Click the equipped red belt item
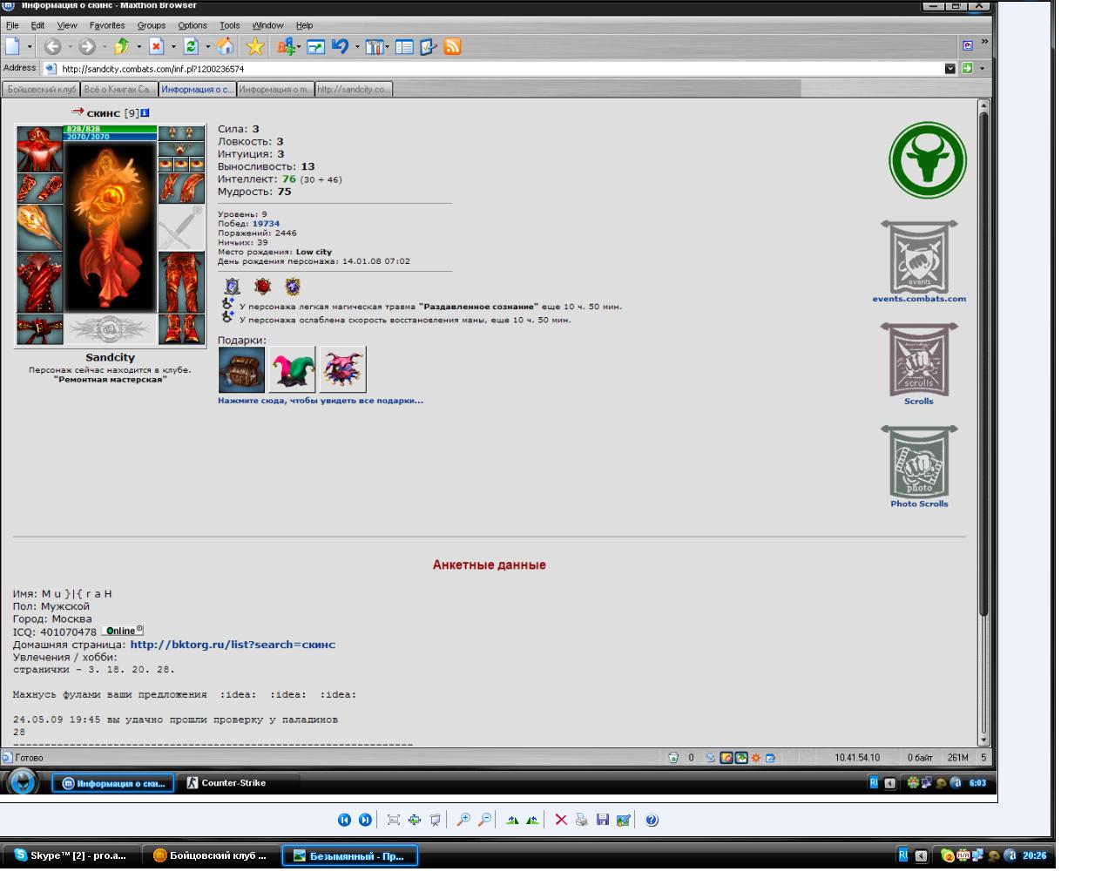The width and height of the screenshot is (1115, 892). tap(40, 329)
